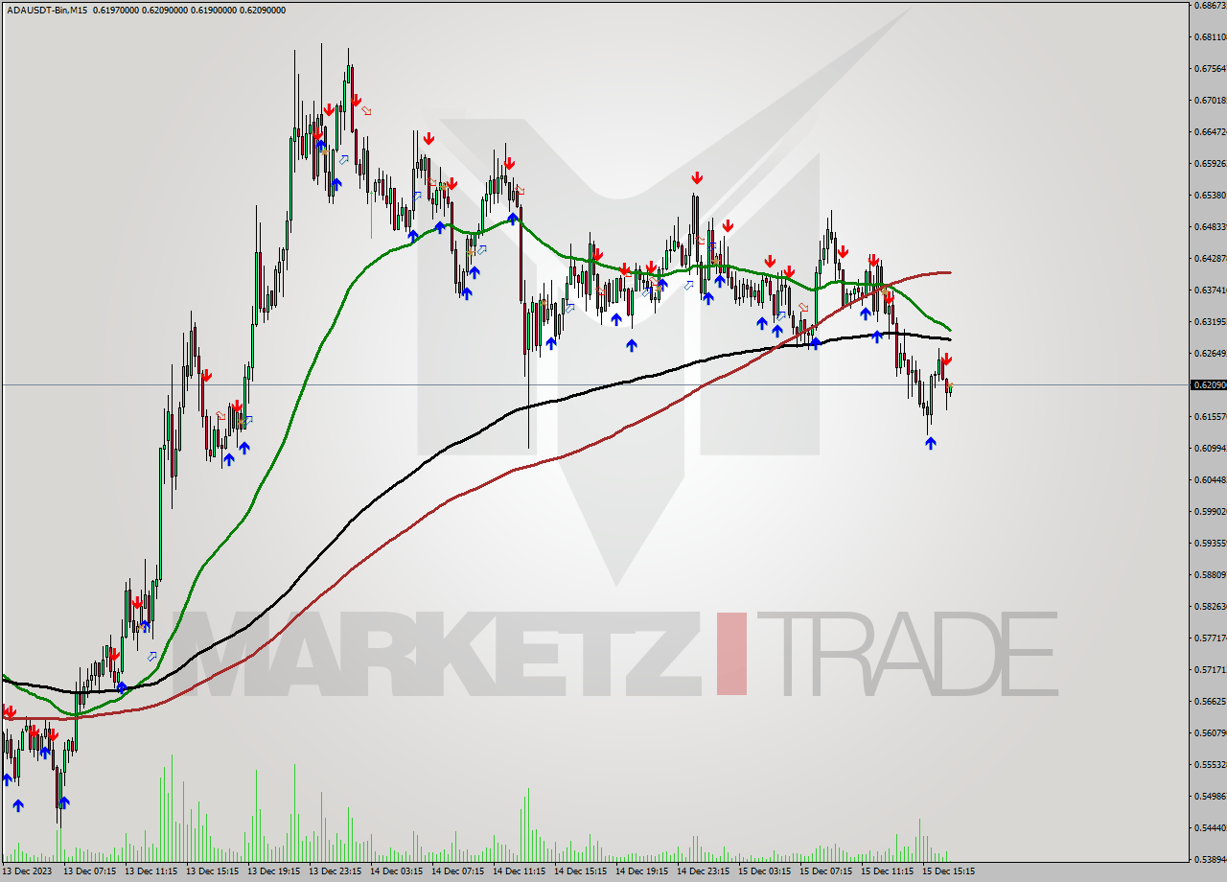Screen dimensions: 1227x882
Task: Click the 13 Dec 23:15 time axis label
Action: pos(335,871)
